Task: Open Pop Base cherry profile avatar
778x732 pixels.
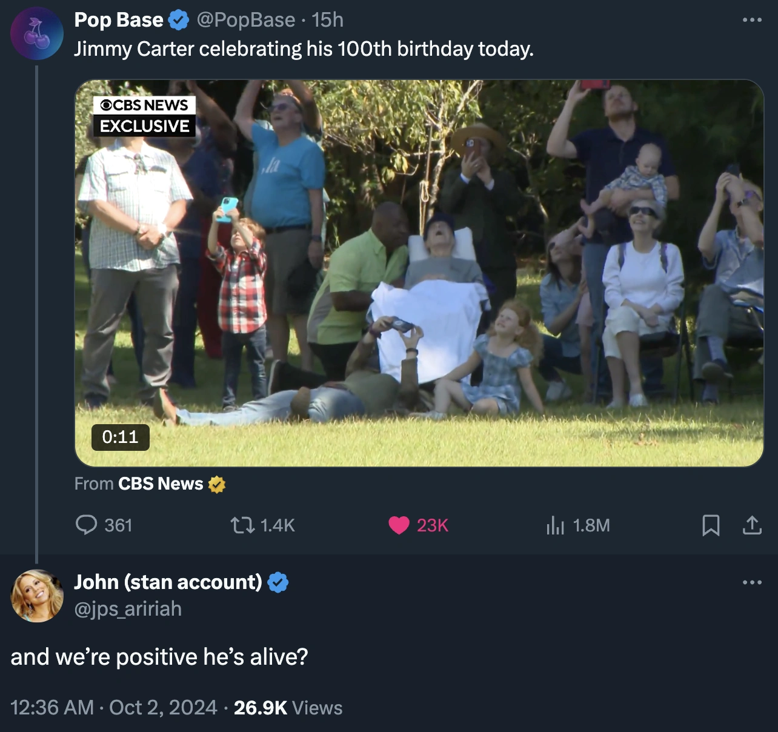Action: (37, 33)
